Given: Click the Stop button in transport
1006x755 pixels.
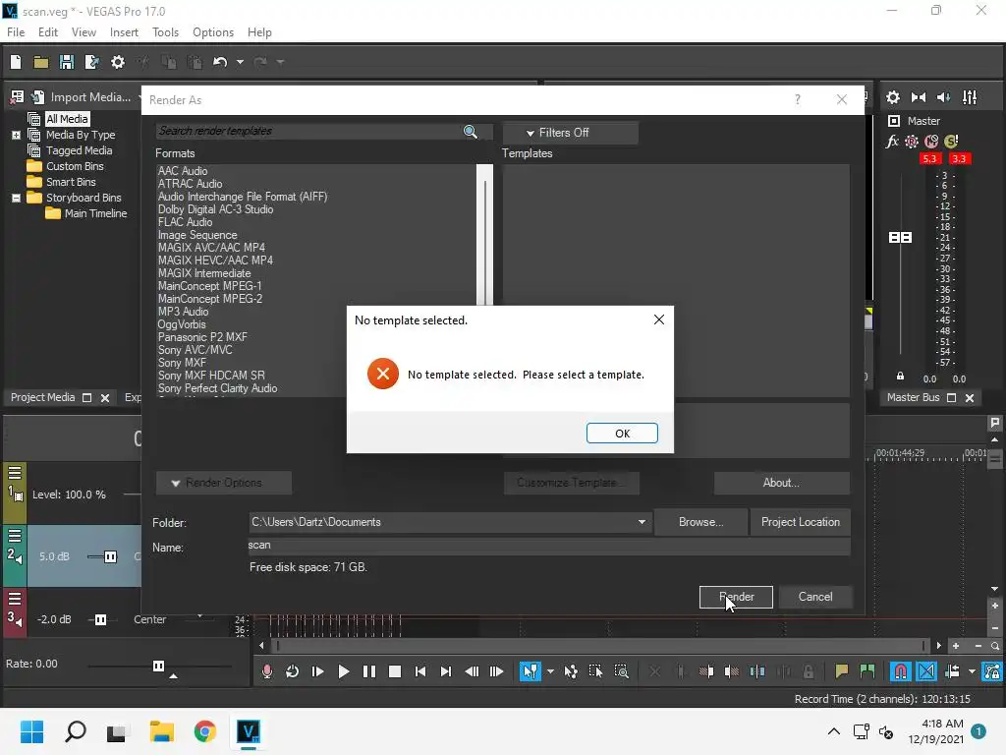Looking at the screenshot, I should (x=395, y=672).
